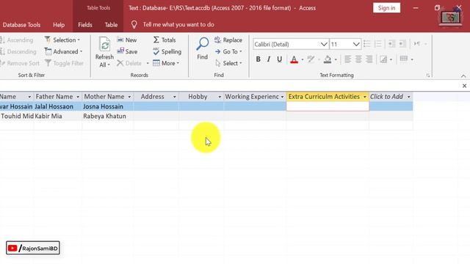Open Extra Curriculm Activities filter arrow
The height and width of the screenshot is (264, 470).
[x=364, y=97]
